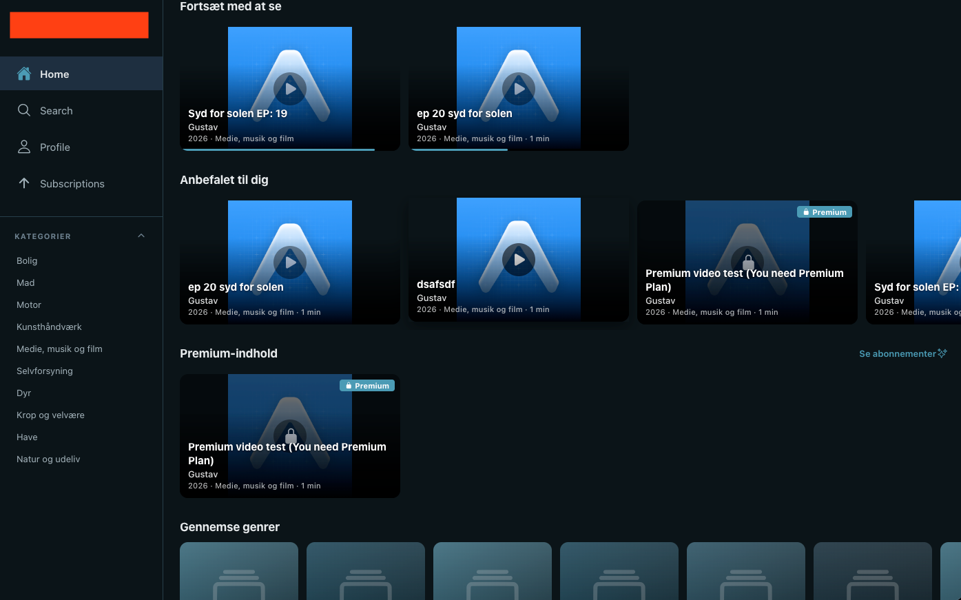Select the Dyr category

pos(24,393)
